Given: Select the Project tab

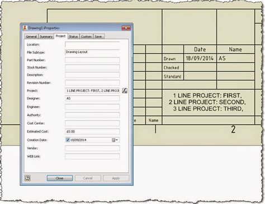Looking at the screenshot, I should 60,36.
